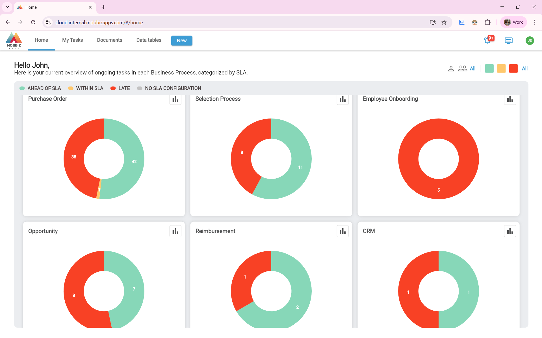Filter by yellow Within SLA swatch
542x338 pixels.
501,69
